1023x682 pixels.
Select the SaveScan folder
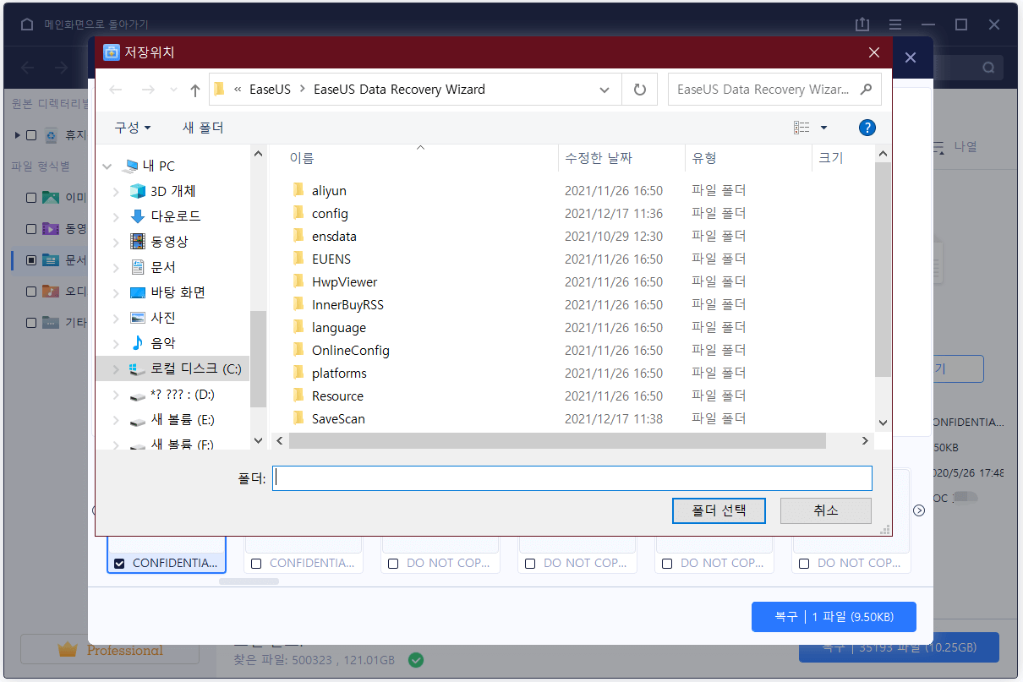point(338,419)
